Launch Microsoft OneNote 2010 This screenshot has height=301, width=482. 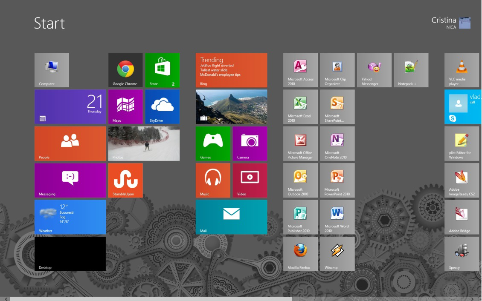337,143
